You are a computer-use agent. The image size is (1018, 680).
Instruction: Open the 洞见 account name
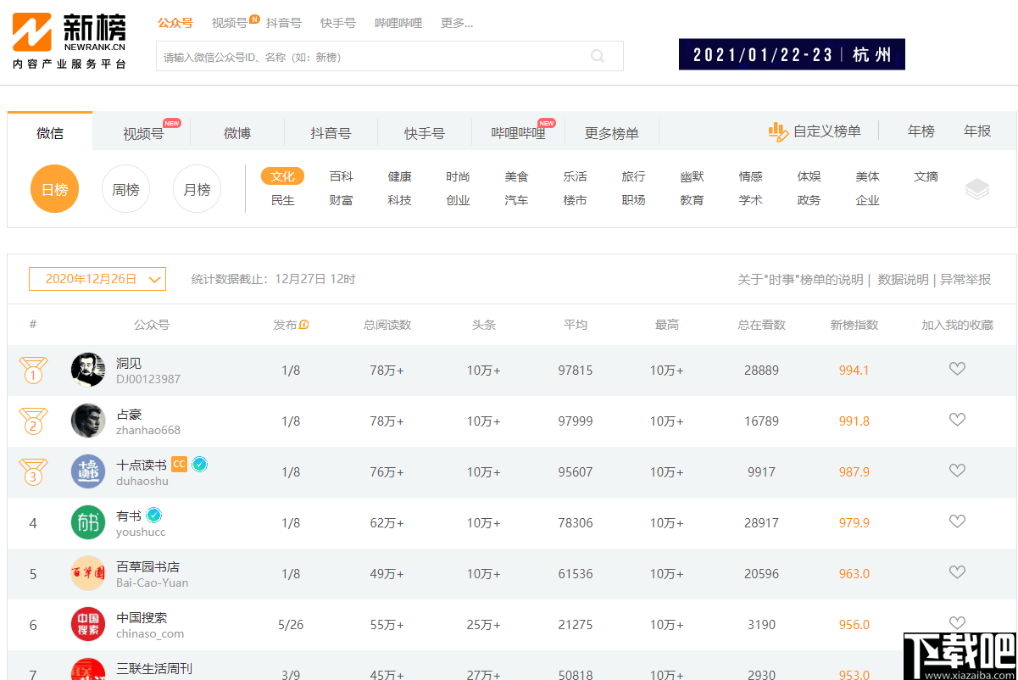click(x=129, y=363)
